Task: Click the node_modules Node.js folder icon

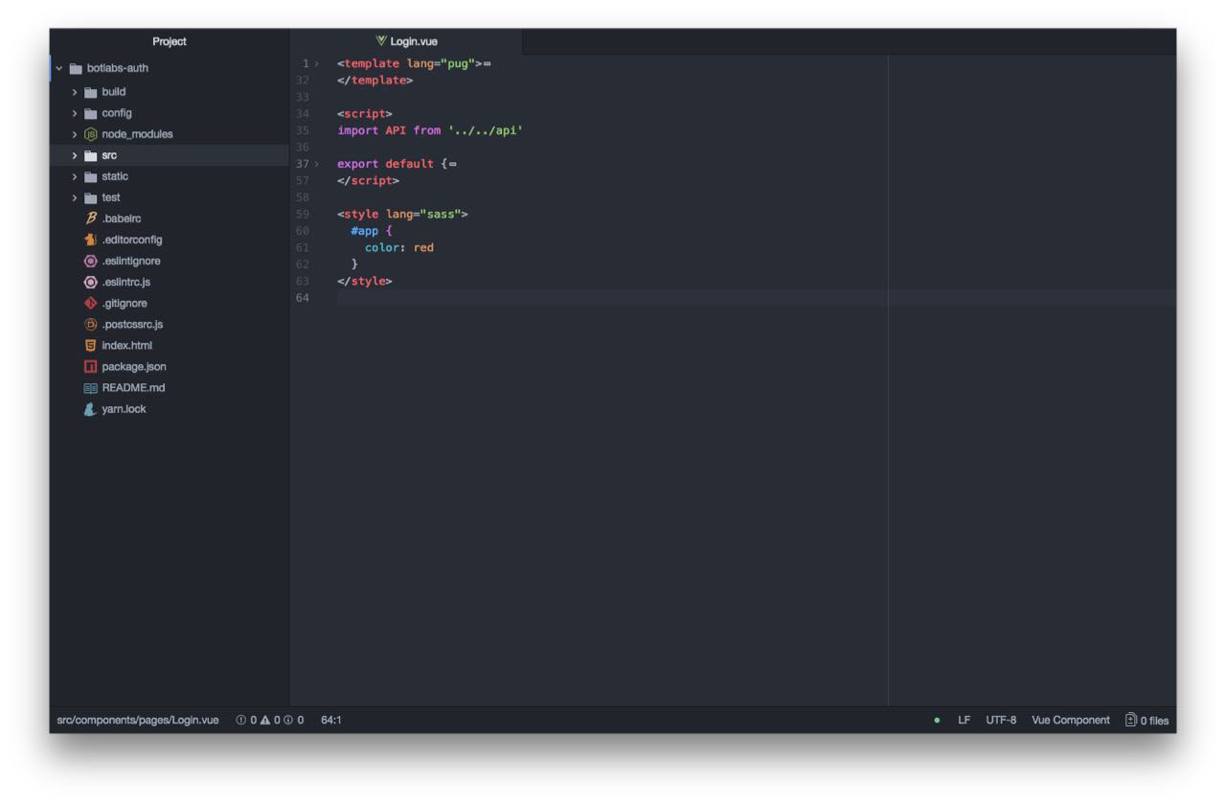Action: click(x=91, y=134)
